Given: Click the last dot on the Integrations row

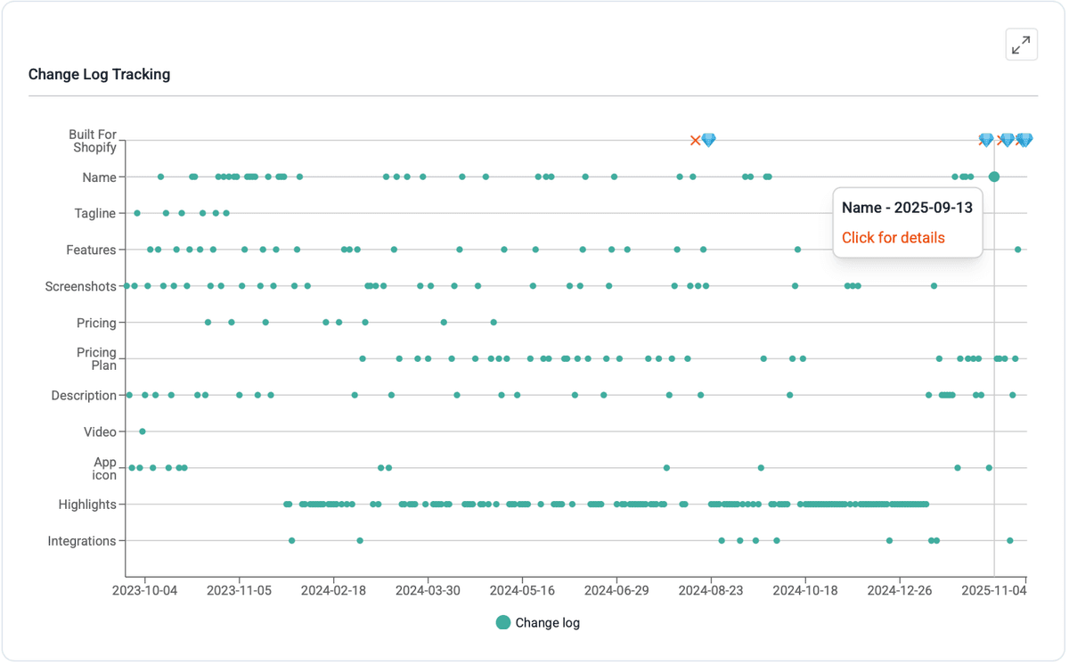Looking at the screenshot, I should [x=1010, y=540].
